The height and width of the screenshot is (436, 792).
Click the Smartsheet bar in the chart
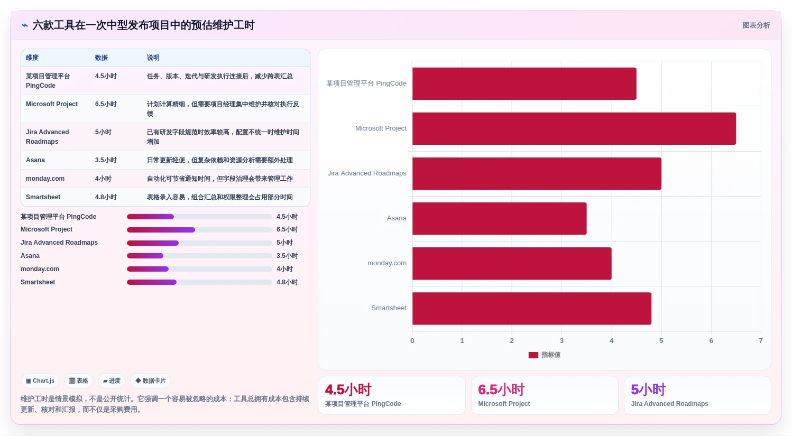coord(532,308)
